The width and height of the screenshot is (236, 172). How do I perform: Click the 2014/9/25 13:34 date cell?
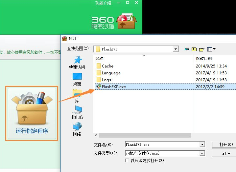coord(211,66)
